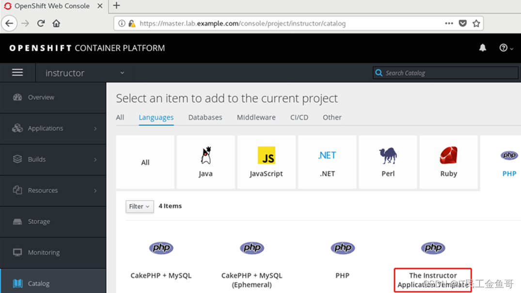
Task: Switch to the Databases tab
Action: click(x=205, y=117)
